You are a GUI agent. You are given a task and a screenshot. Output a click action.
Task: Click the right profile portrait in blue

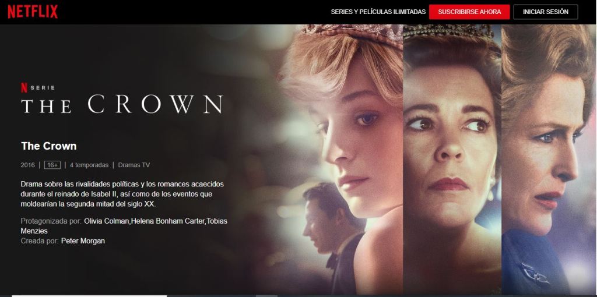point(548,160)
